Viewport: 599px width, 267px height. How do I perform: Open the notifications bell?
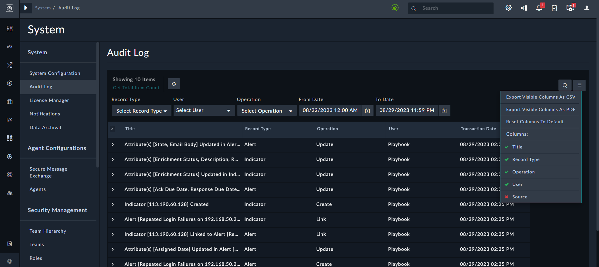(x=539, y=8)
